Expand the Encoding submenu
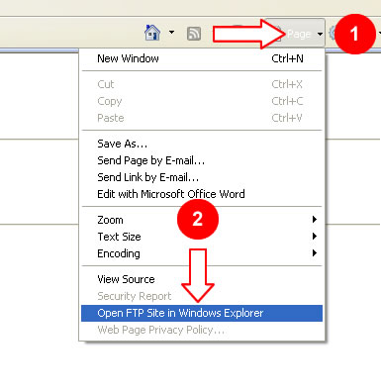The image size is (381, 392). 202,253
